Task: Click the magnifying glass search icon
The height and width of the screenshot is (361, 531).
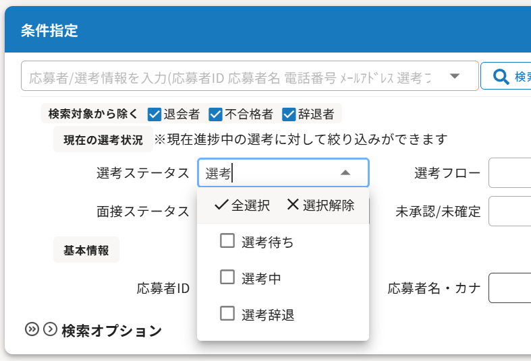Action: [501, 76]
